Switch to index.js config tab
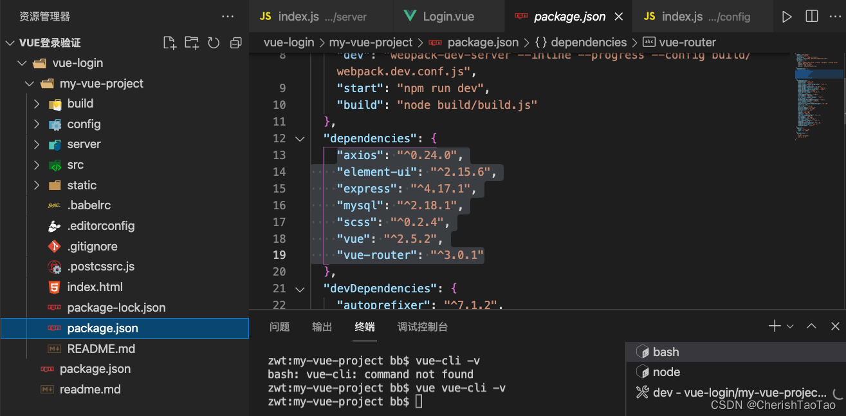Screen dimensions: 846x416 pos(701,17)
